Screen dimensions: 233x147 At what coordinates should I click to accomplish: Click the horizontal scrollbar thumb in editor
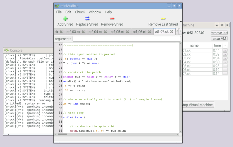[x=62, y=134]
